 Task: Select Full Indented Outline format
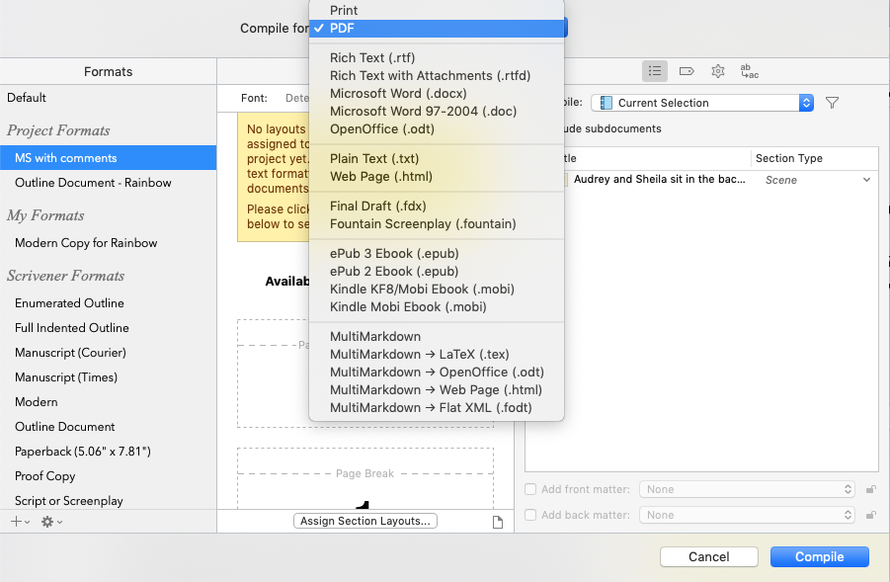point(108,328)
